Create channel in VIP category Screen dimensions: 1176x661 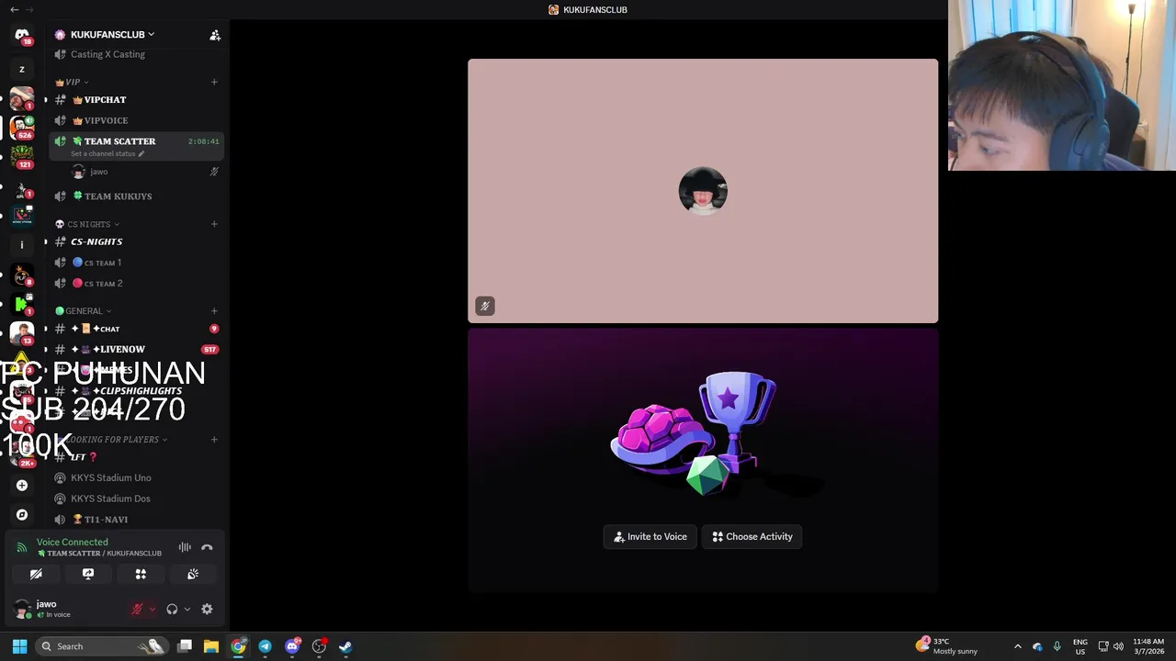[x=214, y=82]
